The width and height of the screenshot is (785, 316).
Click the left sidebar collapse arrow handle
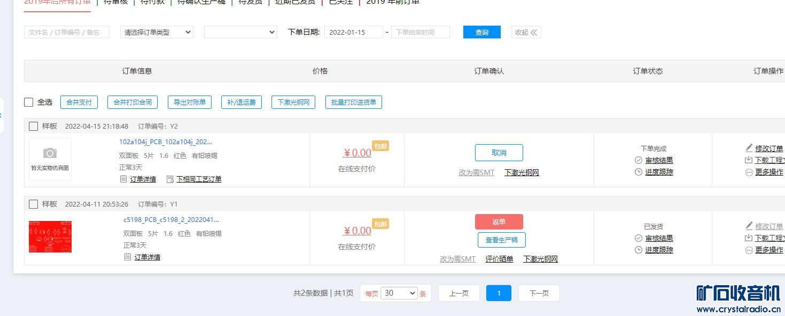(1, 115)
